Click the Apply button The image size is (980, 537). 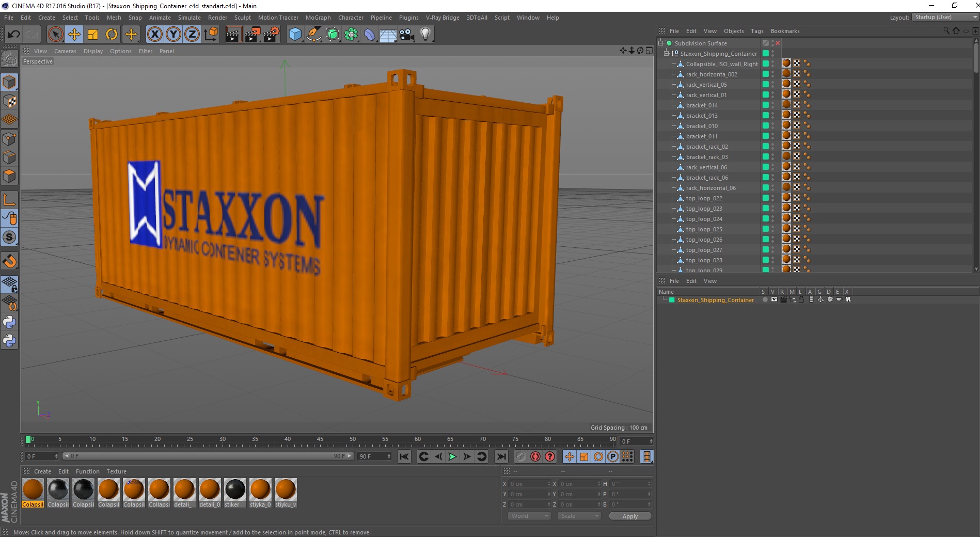(x=630, y=516)
